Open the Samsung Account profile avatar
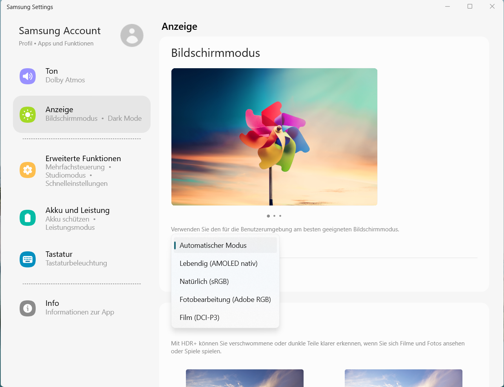Viewport: 504px width, 387px height. [132, 35]
